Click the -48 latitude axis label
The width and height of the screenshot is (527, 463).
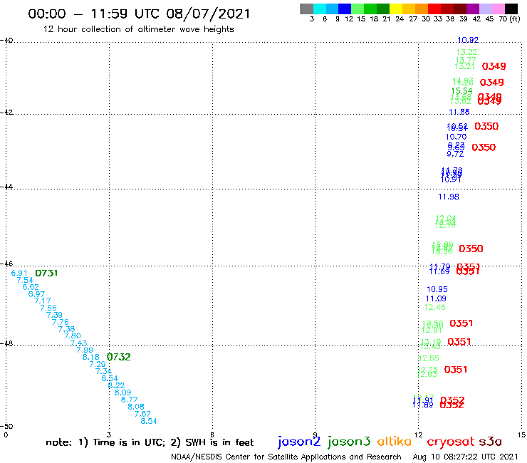click(x=6, y=343)
